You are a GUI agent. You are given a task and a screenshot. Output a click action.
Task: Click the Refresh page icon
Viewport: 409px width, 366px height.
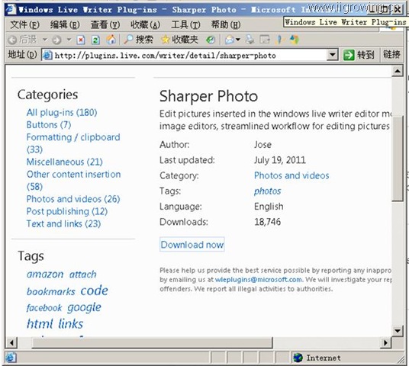[95, 40]
